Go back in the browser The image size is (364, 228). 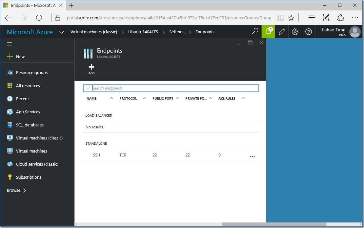coord(8,18)
